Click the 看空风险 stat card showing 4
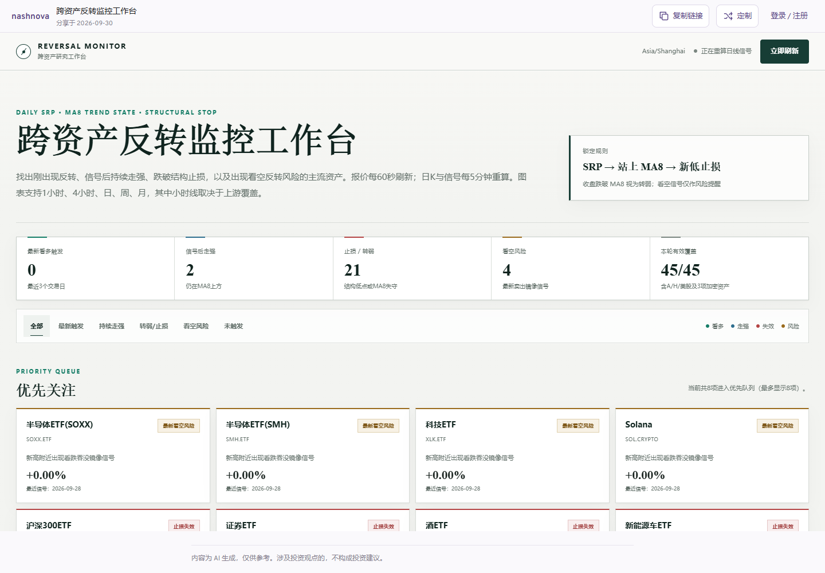Screen dimensions: 825x573 pyautogui.click(x=571, y=268)
